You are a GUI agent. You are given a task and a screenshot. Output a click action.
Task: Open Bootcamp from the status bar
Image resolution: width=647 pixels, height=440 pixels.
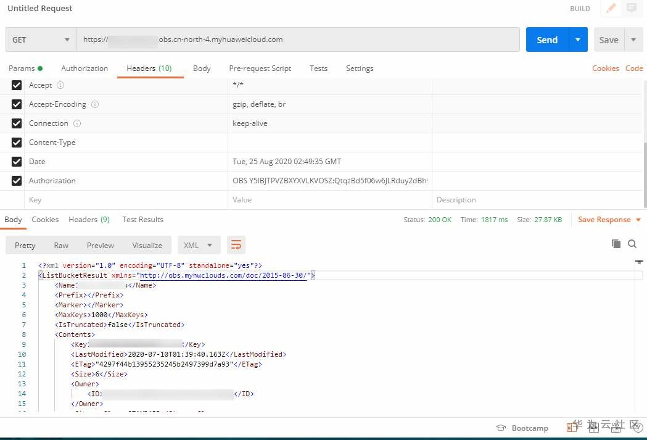tap(522, 428)
